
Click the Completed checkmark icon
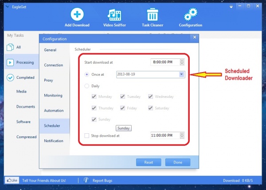click(x=10, y=78)
